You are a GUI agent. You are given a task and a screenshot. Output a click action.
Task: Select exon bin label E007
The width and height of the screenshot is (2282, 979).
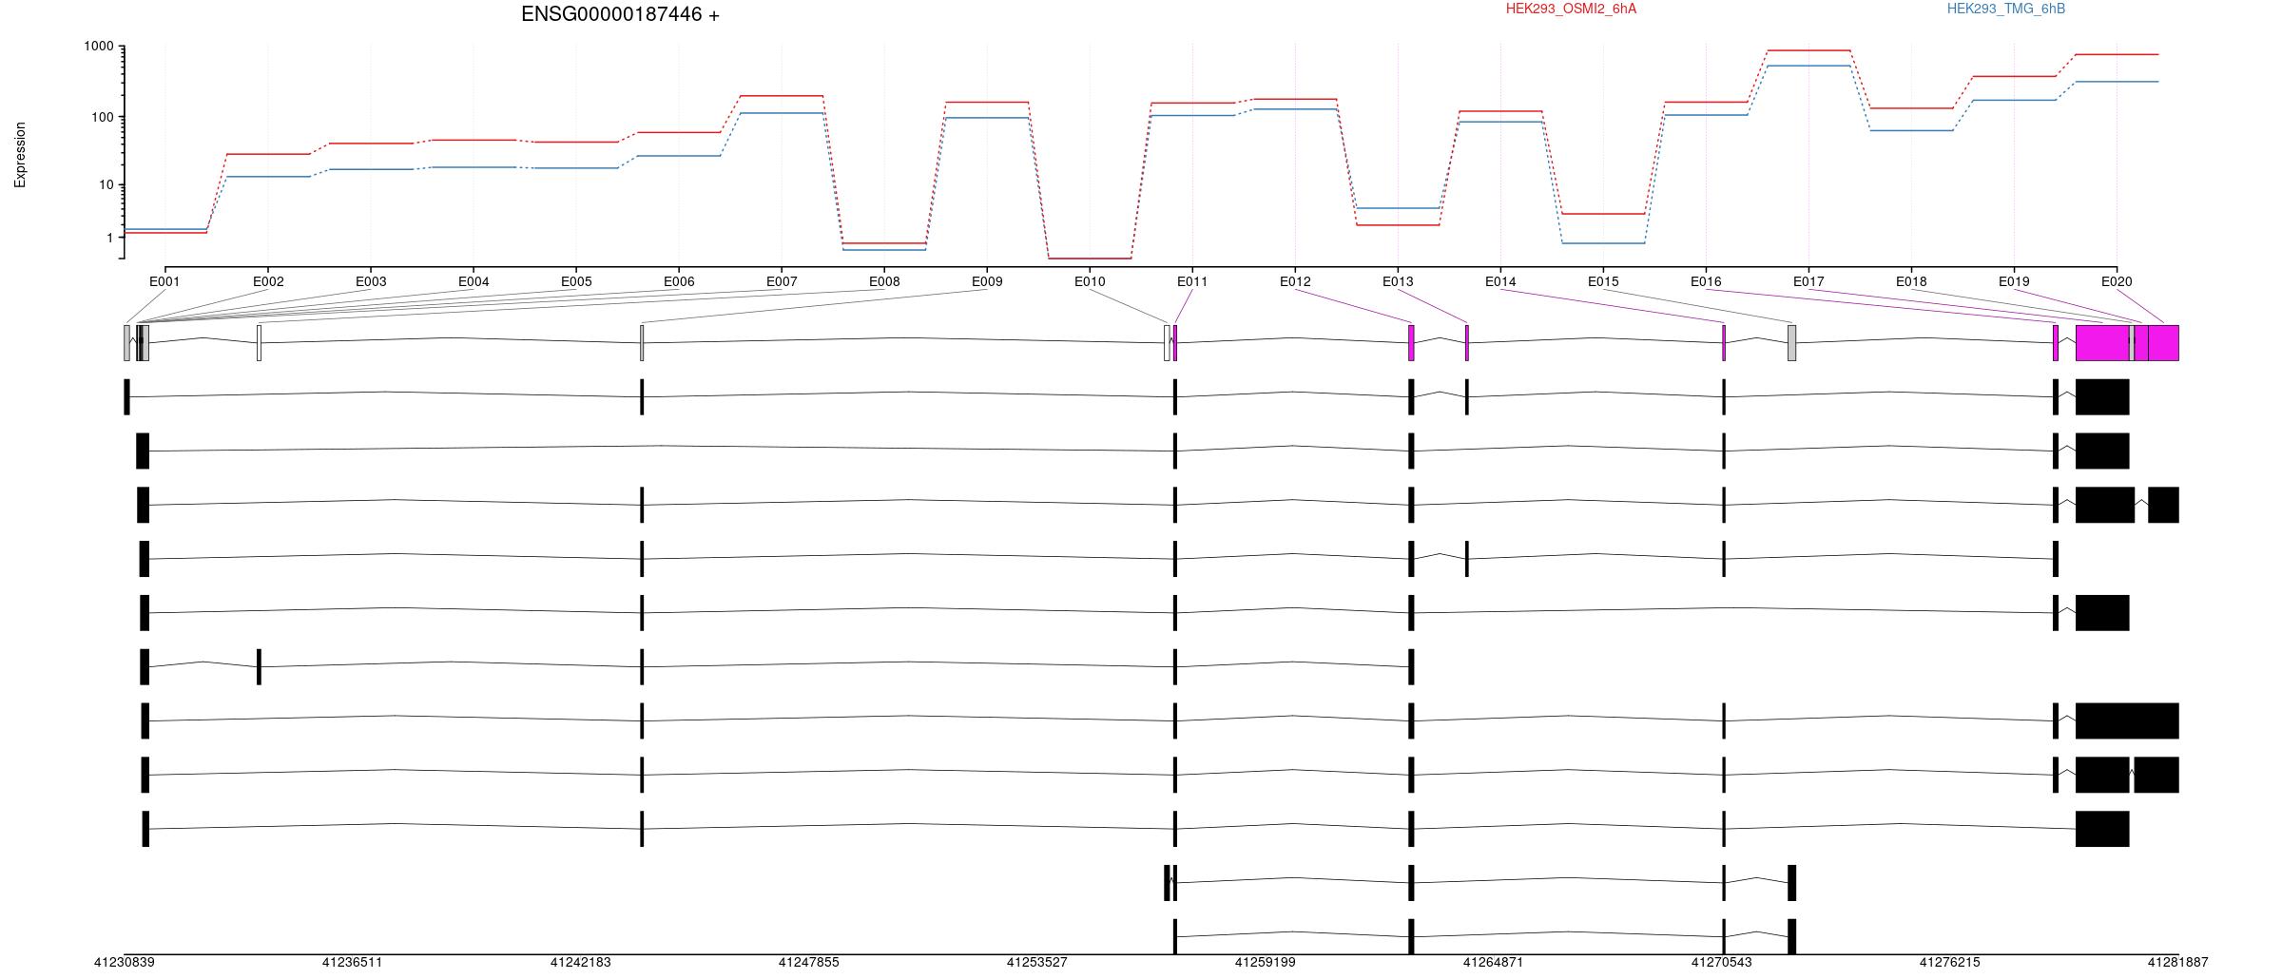pyautogui.click(x=782, y=281)
